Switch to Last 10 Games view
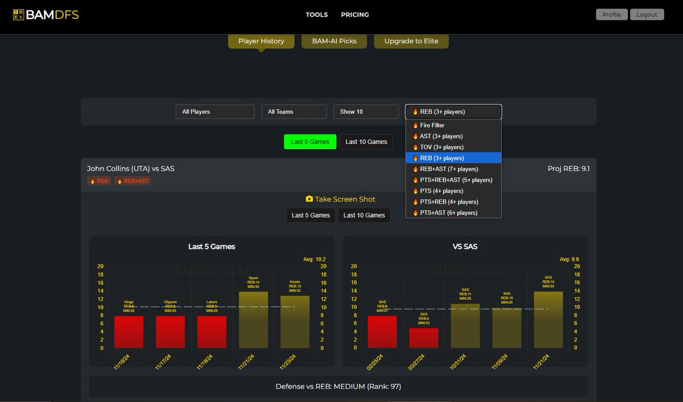Image resolution: width=683 pixels, height=402 pixels. [x=366, y=141]
